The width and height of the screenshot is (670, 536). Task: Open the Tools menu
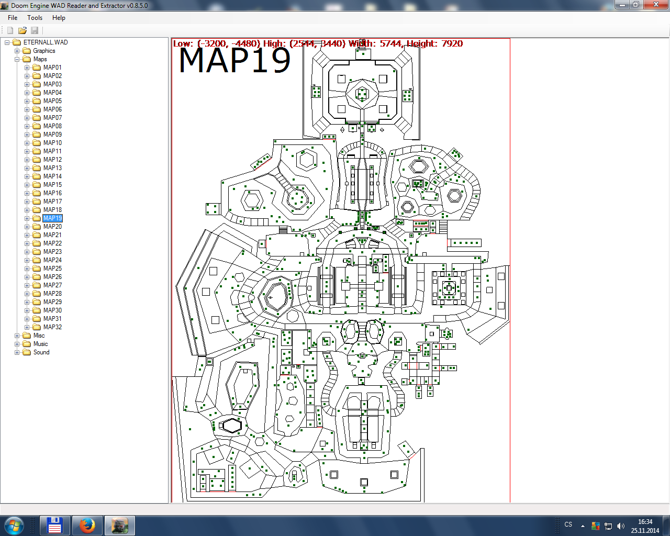point(35,18)
